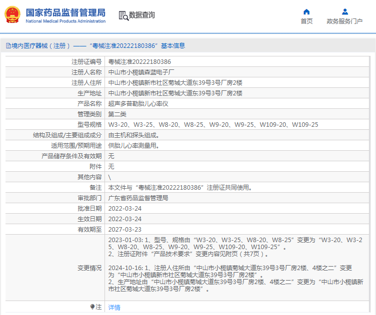Click 由主机和探头组成 structure value
Viewport: 376px width, 315px height.
pos(133,135)
